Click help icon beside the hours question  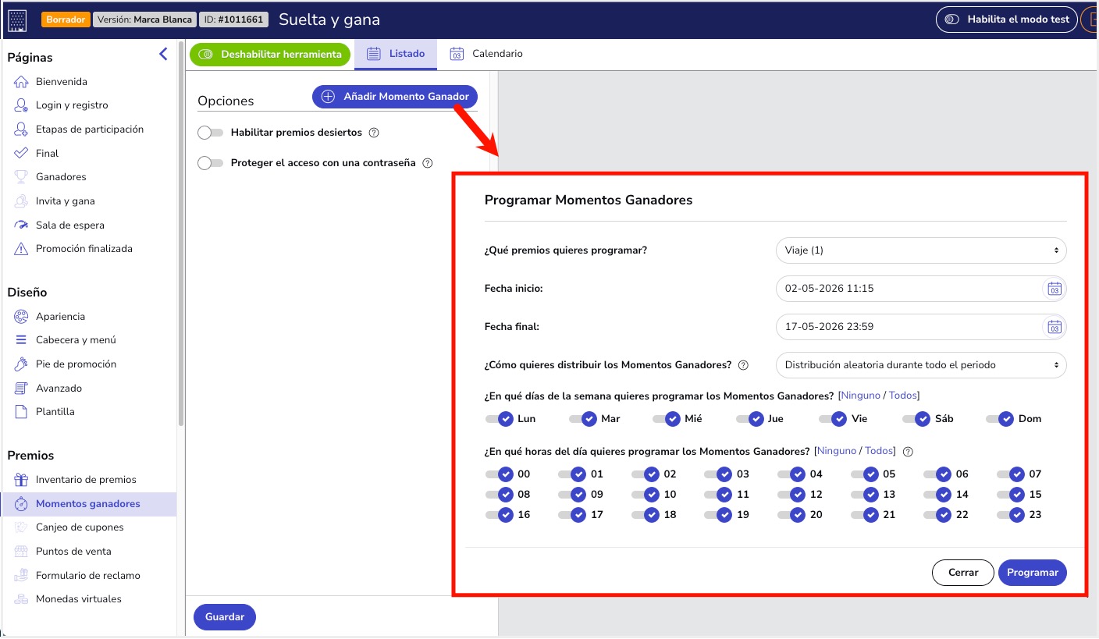(x=908, y=452)
